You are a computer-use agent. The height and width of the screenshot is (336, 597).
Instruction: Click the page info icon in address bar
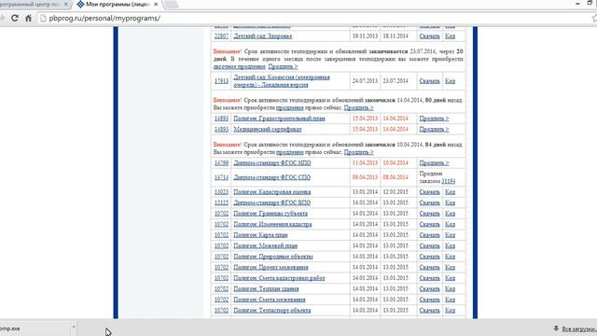pos(43,18)
